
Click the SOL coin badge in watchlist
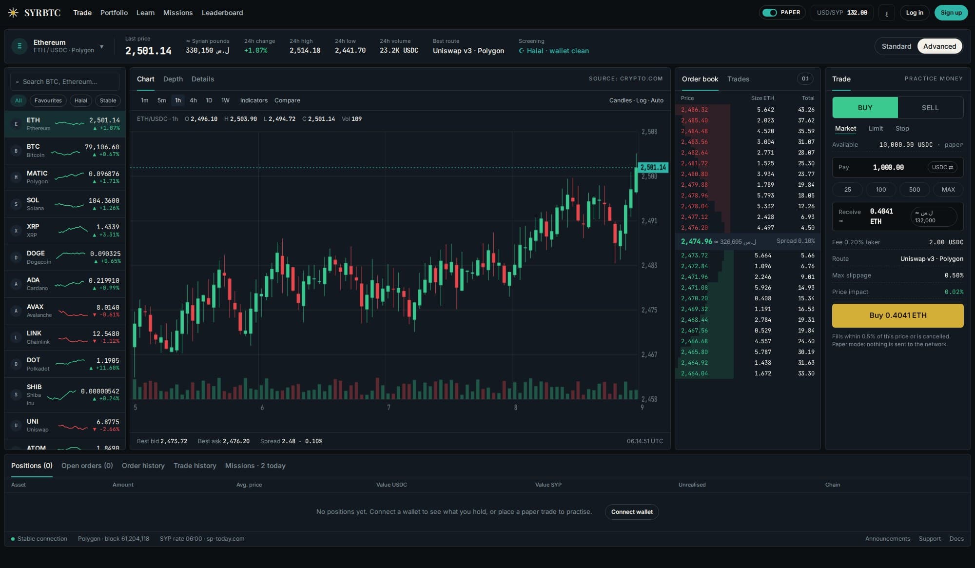tap(16, 204)
